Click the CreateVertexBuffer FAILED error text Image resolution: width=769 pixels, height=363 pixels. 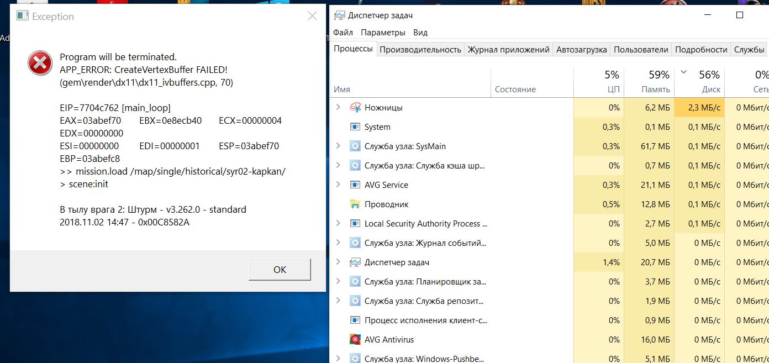coord(144,70)
